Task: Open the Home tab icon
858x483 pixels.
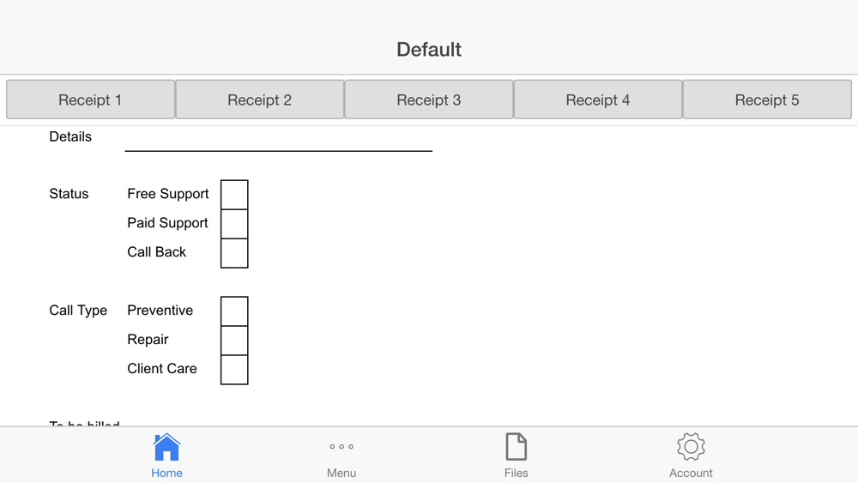Action: tap(166, 447)
